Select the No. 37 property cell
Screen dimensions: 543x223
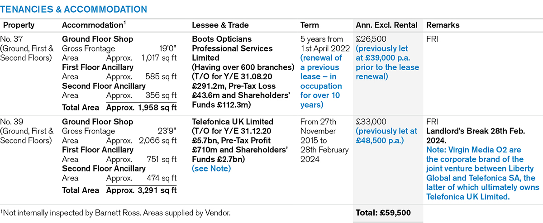(27, 48)
